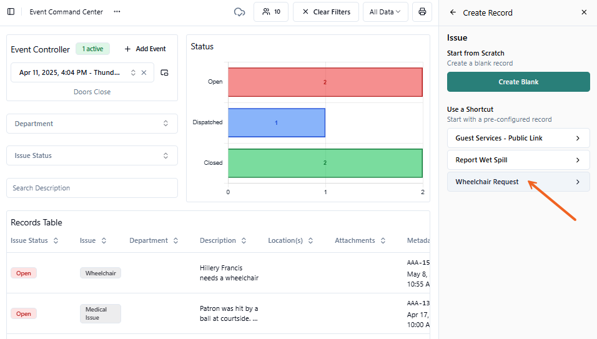Click the printer icon
Image resolution: width=597 pixels, height=339 pixels.
pyautogui.click(x=422, y=12)
